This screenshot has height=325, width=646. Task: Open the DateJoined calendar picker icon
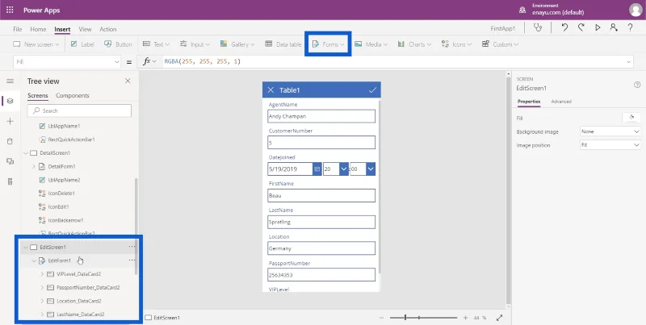point(317,169)
